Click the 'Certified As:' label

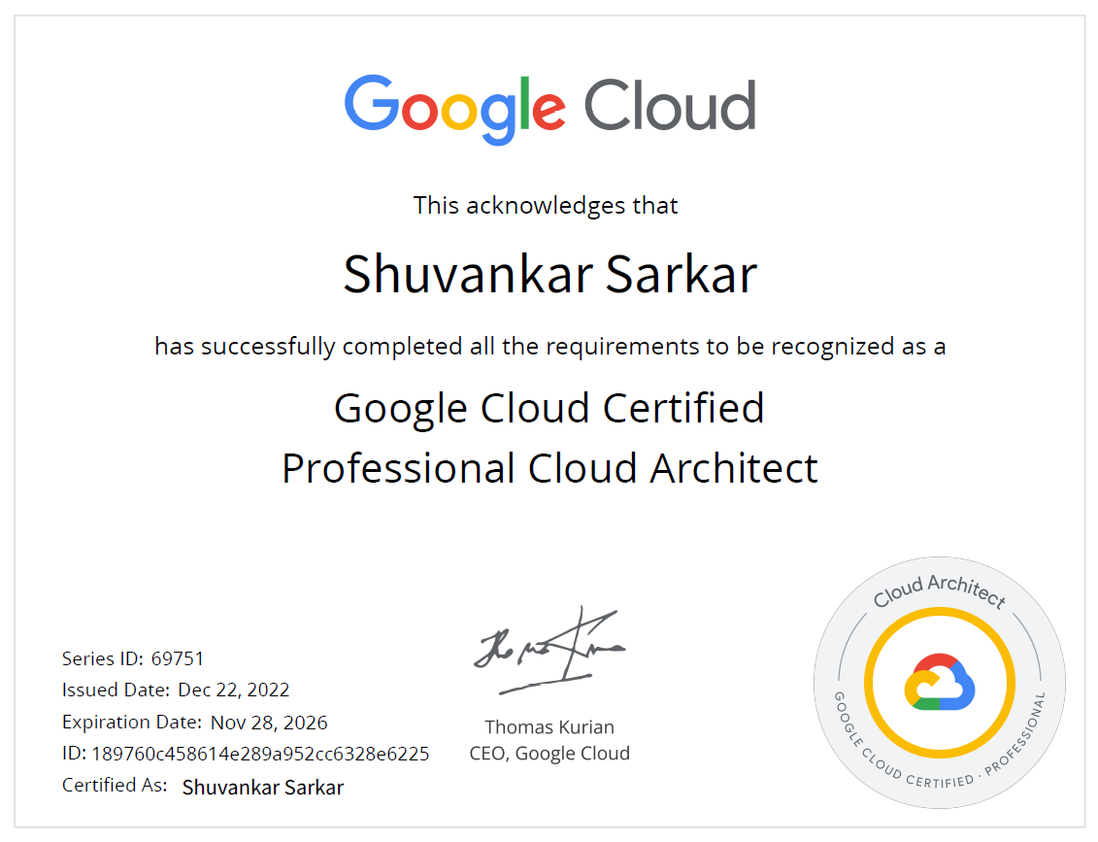[x=115, y=786]
